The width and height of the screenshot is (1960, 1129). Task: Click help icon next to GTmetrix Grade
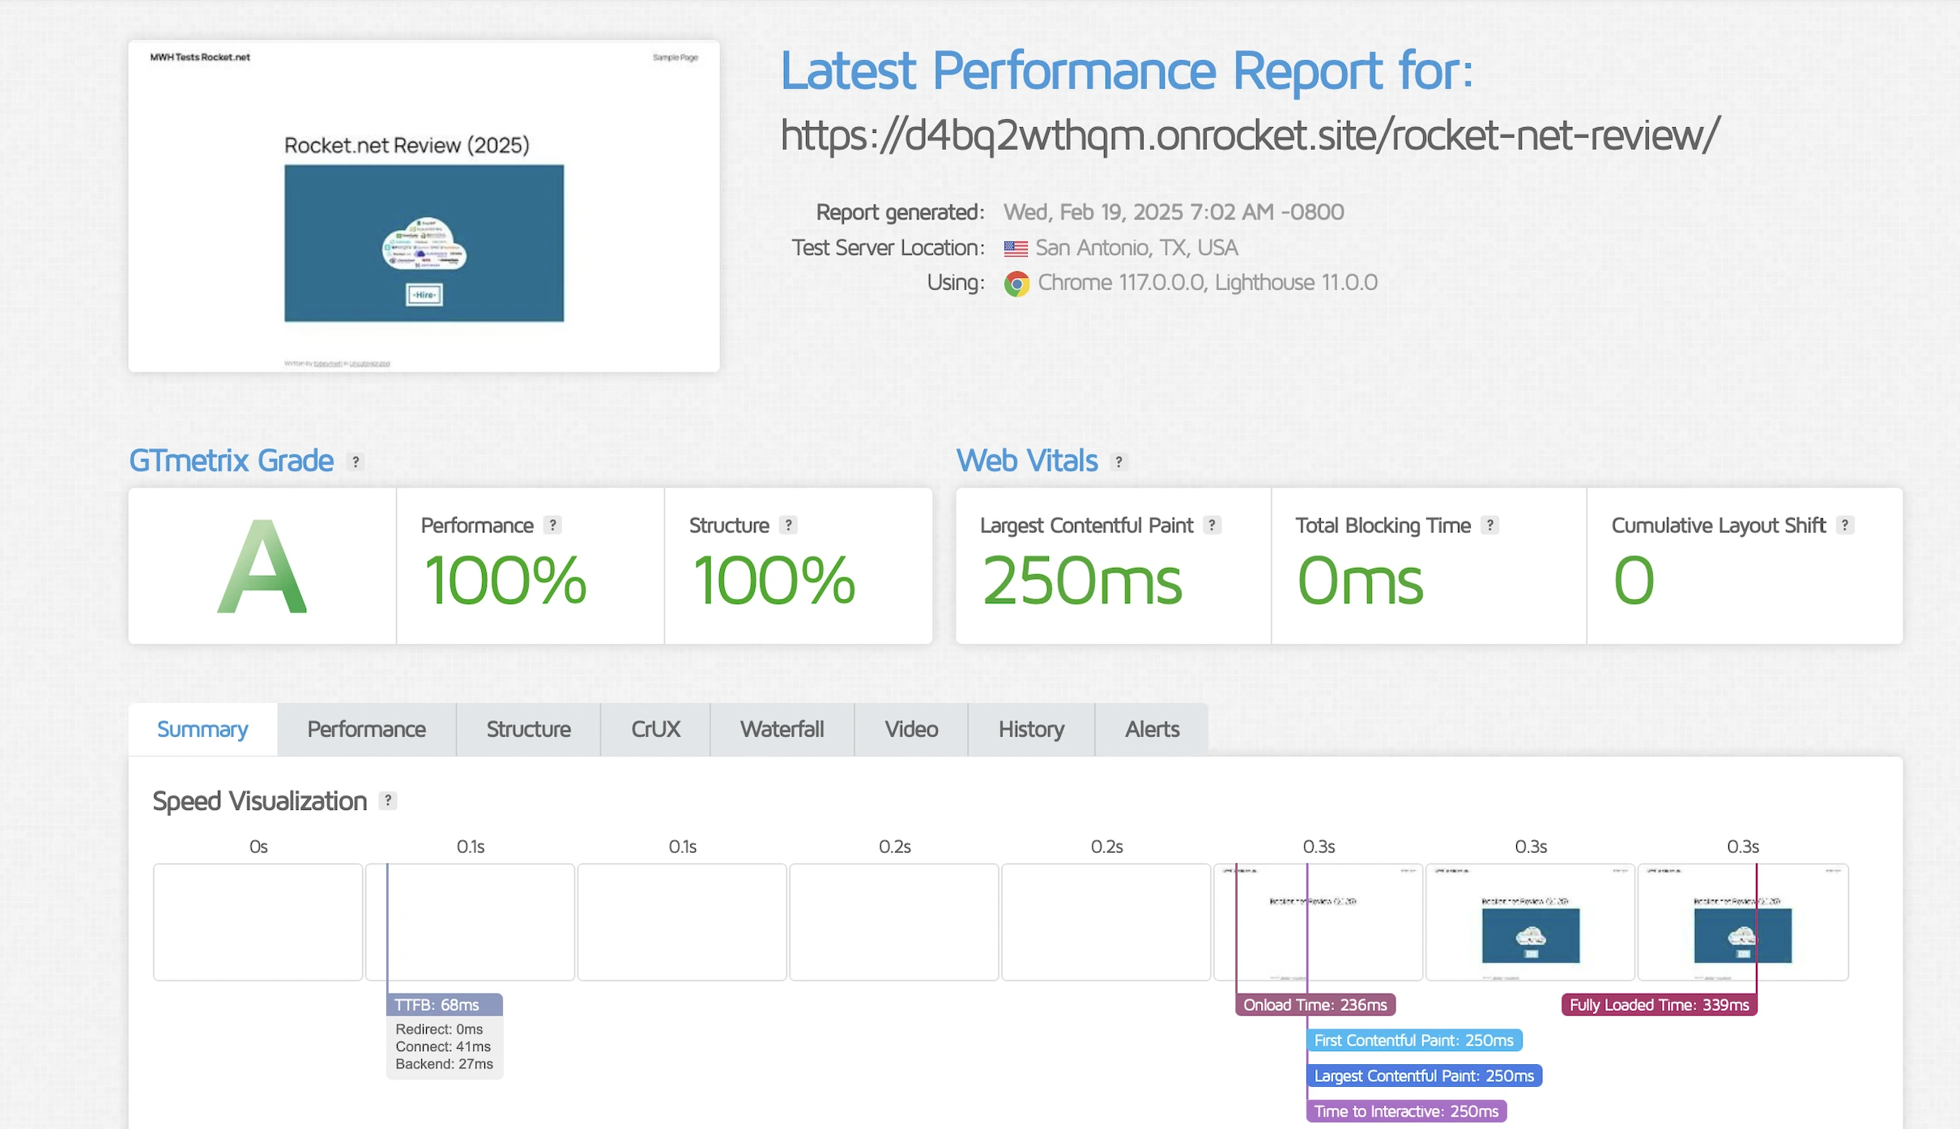click(355, 462)
